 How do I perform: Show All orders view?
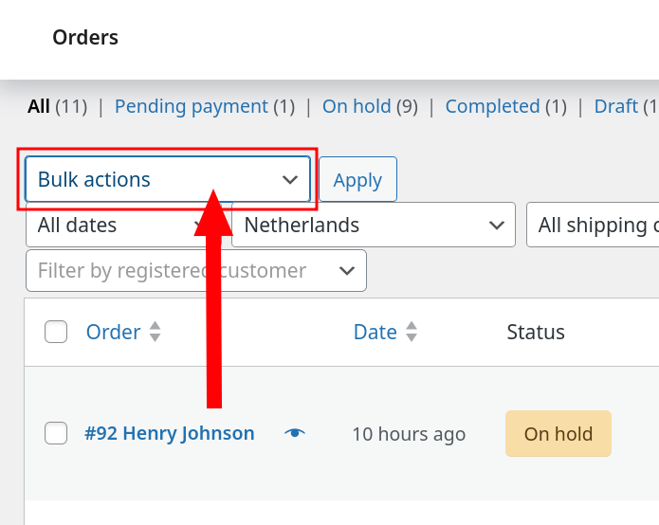[39, 106]
